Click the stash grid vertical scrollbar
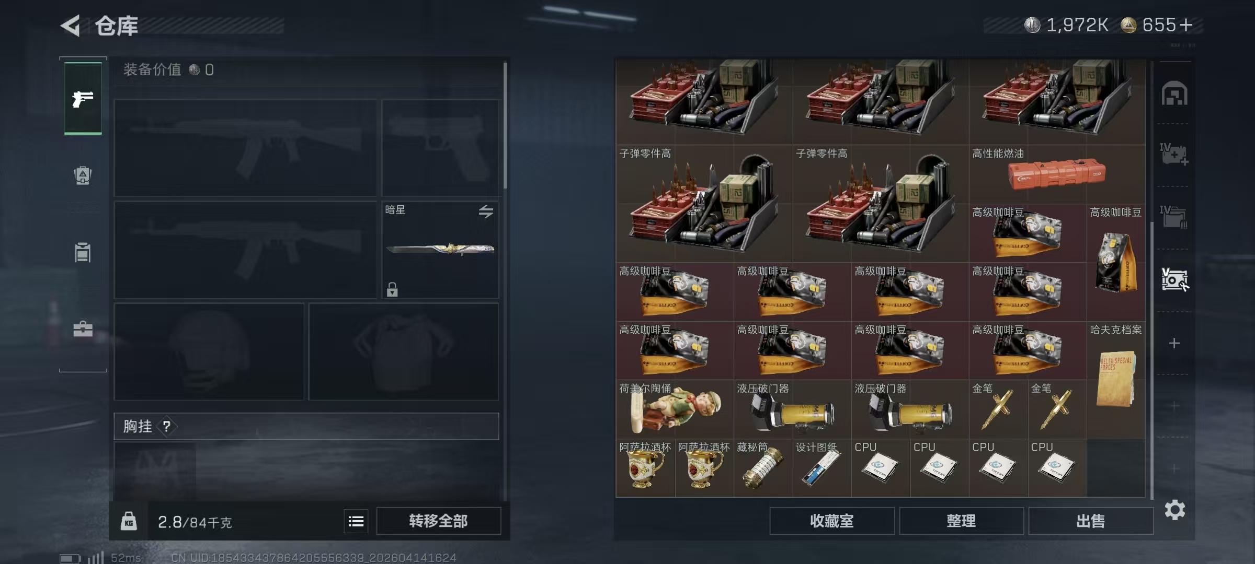Image resolution: width=1255 pixels, height=564 pixels. [x=1152, y=360]
